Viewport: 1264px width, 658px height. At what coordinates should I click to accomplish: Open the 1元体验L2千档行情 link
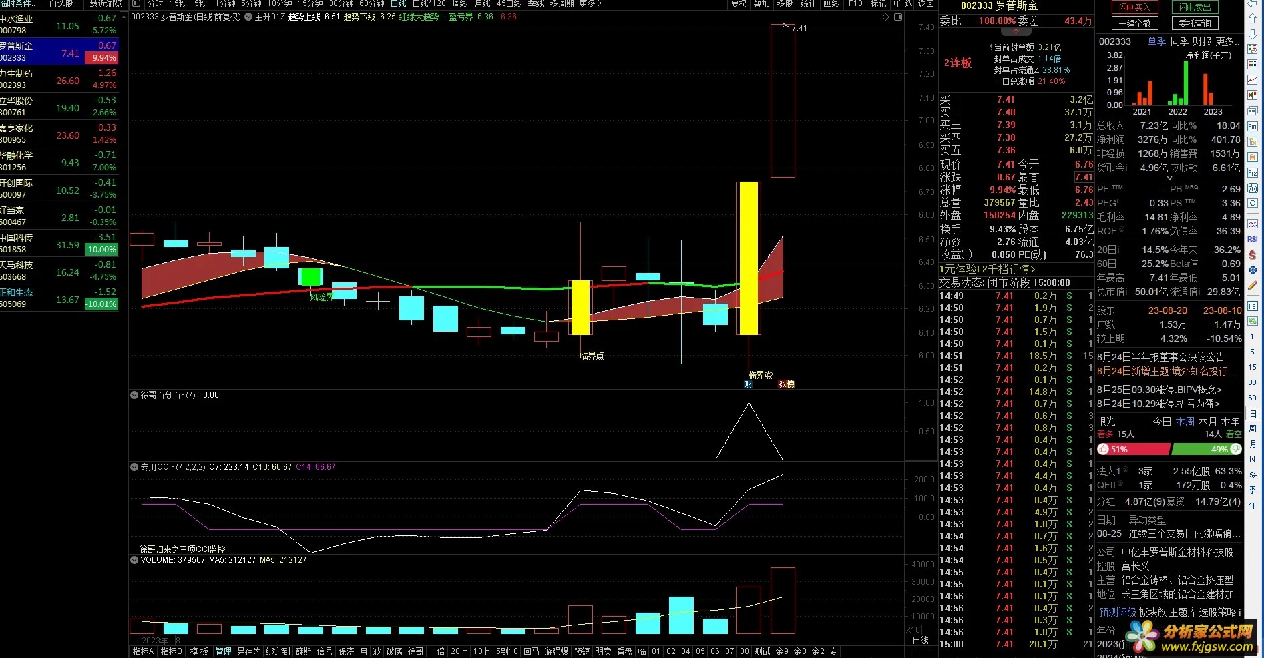tap(988, 269)
